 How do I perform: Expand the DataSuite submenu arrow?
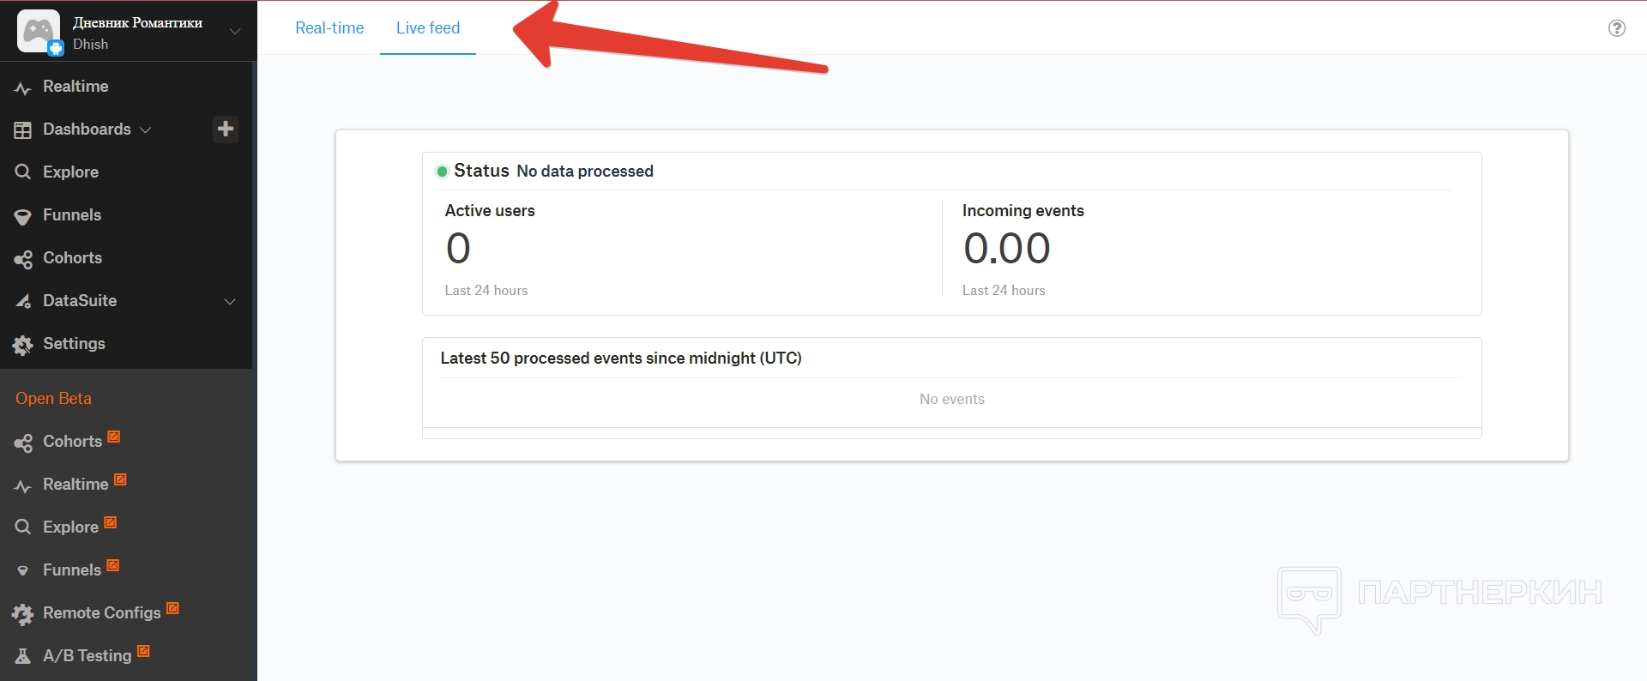click(230, 301)
